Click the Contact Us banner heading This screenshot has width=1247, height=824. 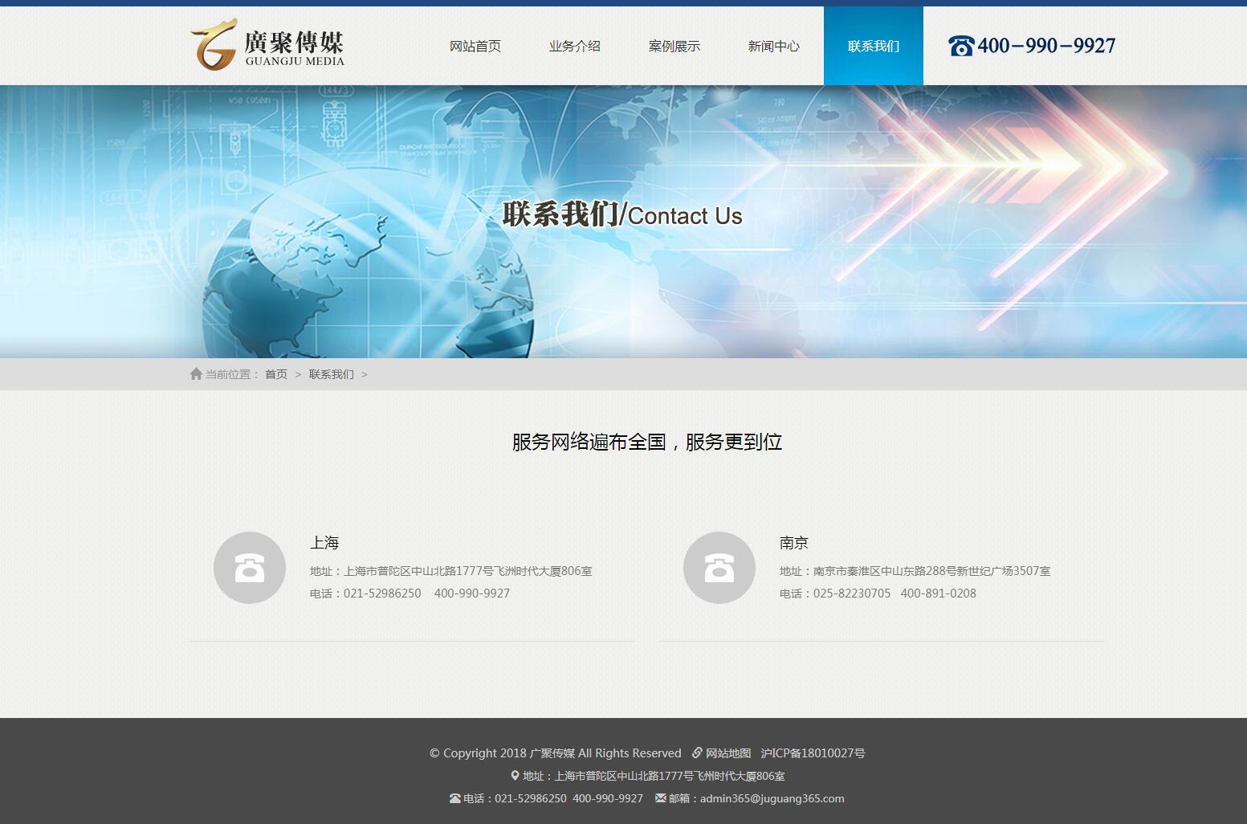622,215
